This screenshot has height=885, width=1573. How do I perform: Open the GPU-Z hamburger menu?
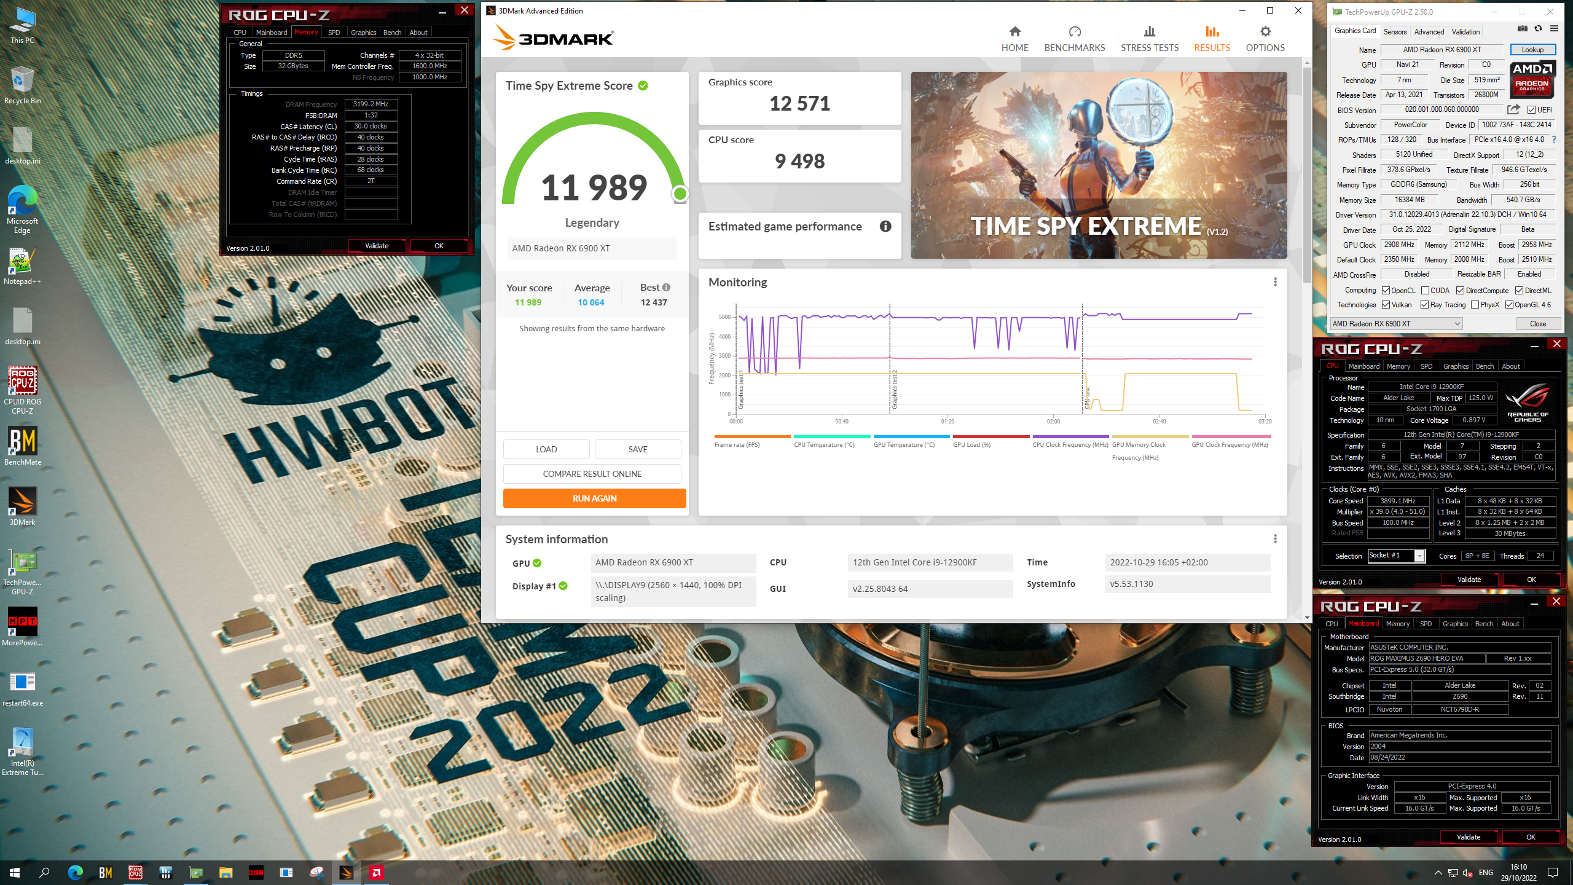(1554, 28)
